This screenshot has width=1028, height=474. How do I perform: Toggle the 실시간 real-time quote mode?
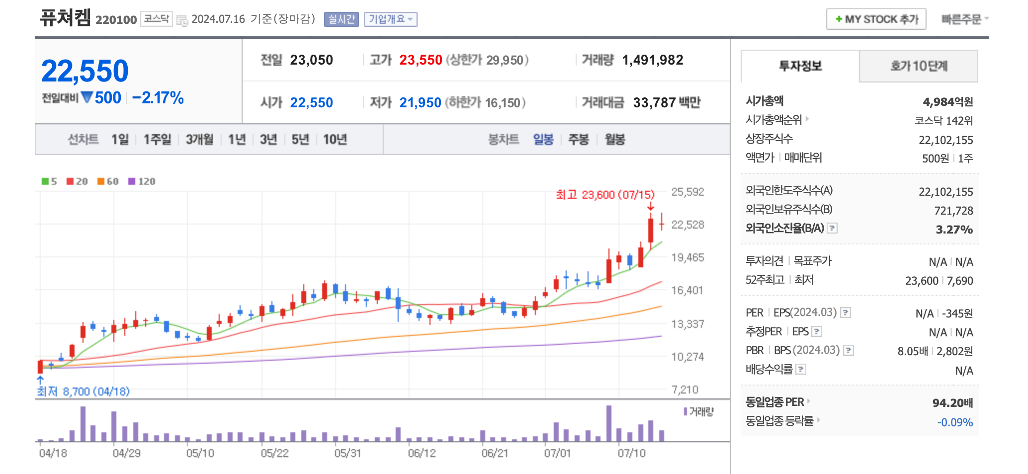[x=342, y=19]
